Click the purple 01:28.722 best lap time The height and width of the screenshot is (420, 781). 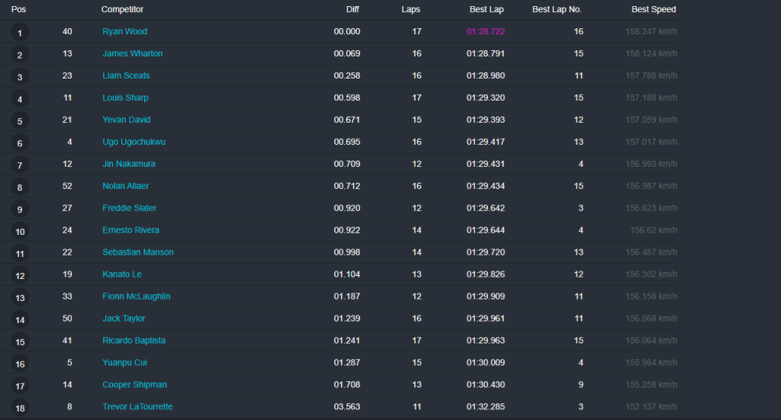coord(486,32)
